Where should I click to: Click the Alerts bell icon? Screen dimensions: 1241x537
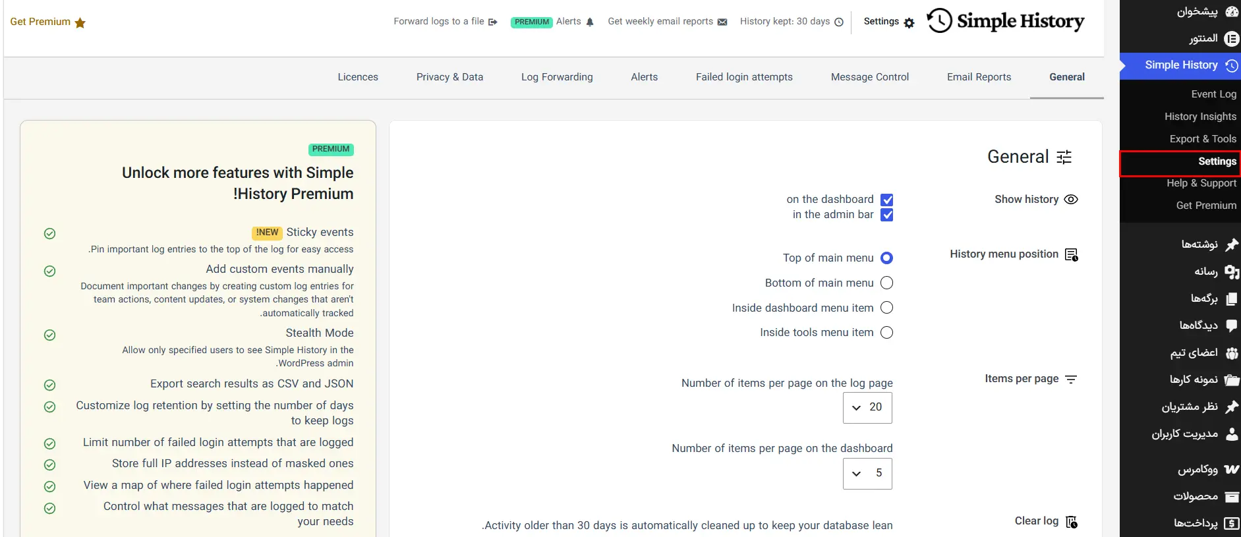coord(590,22)
